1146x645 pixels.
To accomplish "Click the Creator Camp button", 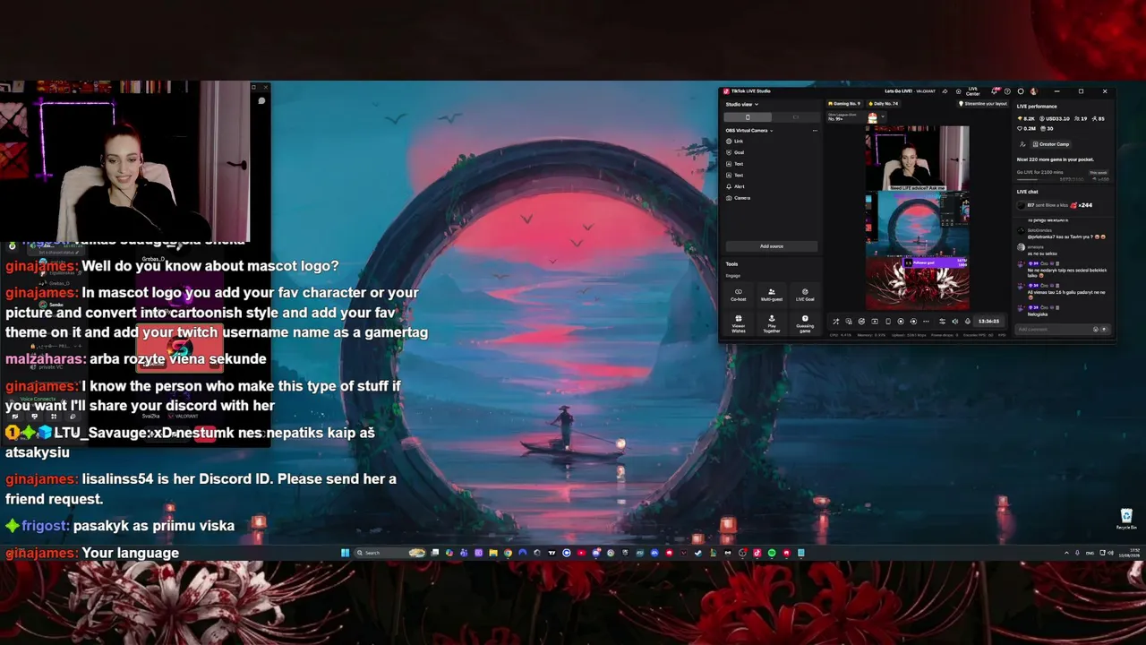I will coord(1050,144).
